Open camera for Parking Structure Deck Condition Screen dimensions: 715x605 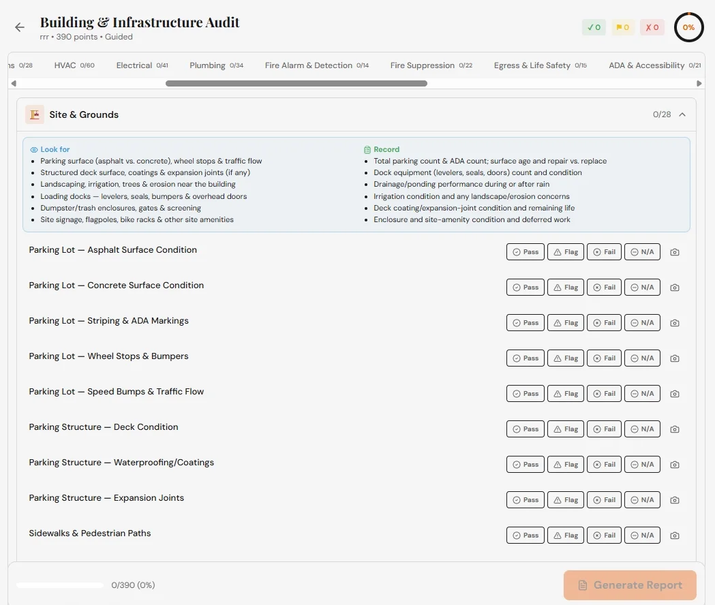tap(674, 429)
